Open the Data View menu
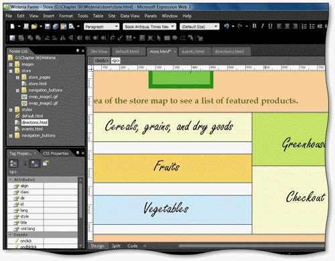 pos(130,16)
